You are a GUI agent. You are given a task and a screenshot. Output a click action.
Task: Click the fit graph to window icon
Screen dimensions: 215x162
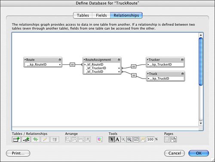[136, 139]
